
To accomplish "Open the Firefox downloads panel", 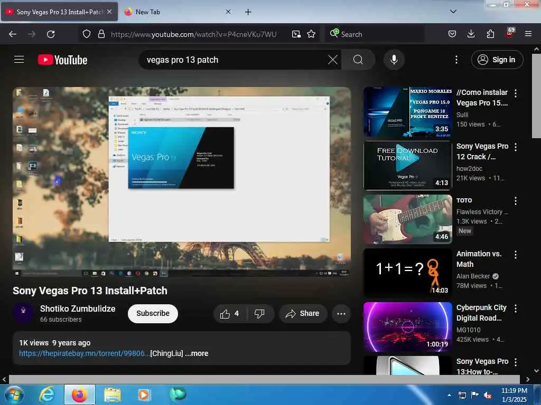I will coord(471,34).
